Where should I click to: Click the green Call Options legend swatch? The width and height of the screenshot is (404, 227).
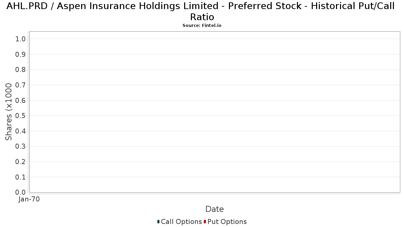(x=158, y=222)
